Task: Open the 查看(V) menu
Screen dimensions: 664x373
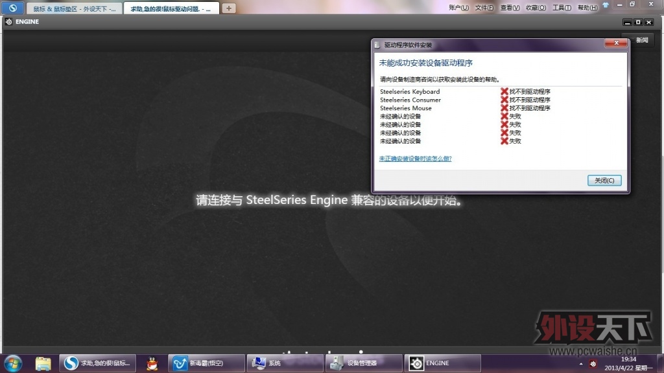Action: [x=510, y=8]
